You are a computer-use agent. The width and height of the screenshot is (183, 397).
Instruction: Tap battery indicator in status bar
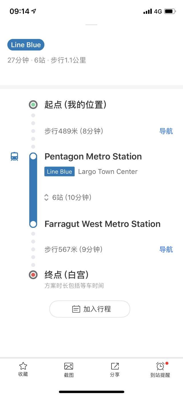click(170, 11)
